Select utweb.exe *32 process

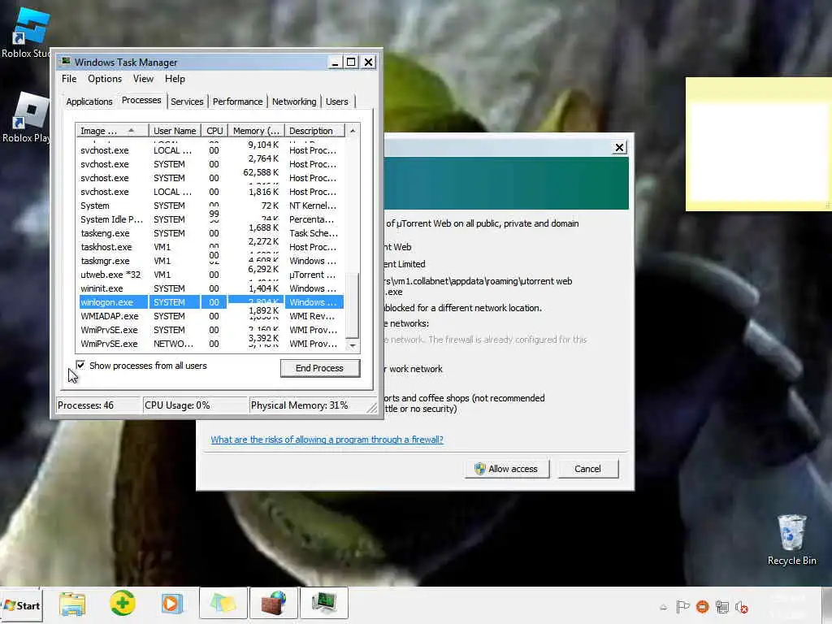pyautogui.click(x=212, y=275)
